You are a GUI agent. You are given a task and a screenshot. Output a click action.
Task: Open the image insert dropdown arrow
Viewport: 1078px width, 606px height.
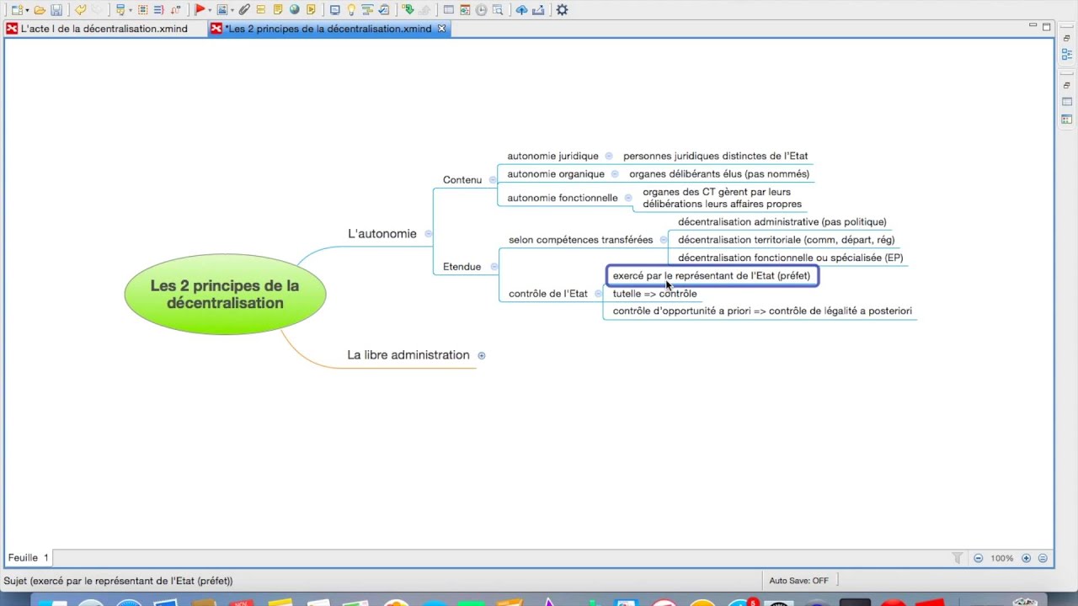click(232, 11)
